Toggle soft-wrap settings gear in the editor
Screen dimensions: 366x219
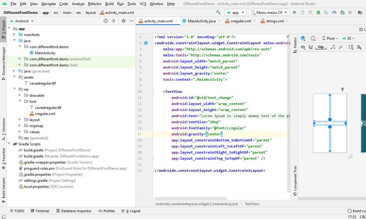pos(123,21)
